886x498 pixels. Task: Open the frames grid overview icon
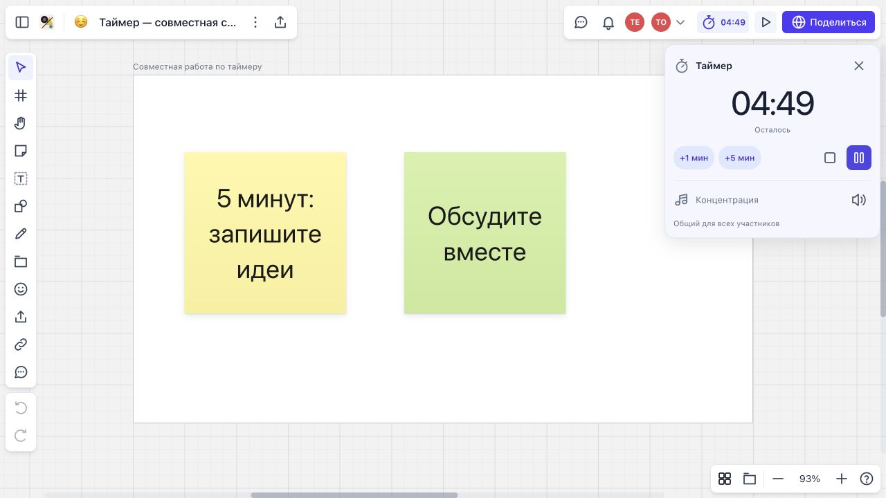pyautogui.click(x=725, y=479)
